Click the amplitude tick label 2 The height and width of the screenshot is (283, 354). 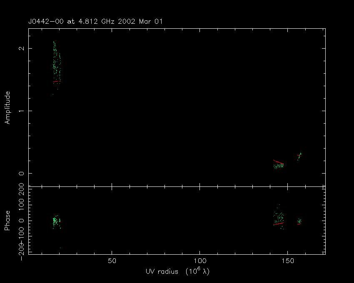pyautogui.click(x=21, y=49)
